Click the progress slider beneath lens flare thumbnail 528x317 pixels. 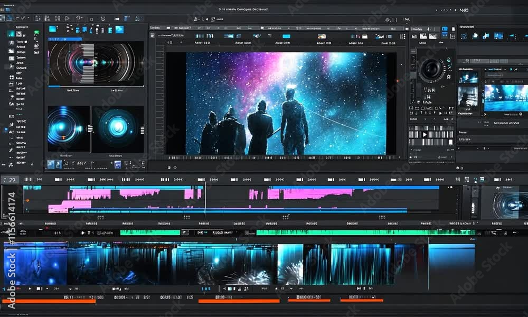[x=96, y=87]
